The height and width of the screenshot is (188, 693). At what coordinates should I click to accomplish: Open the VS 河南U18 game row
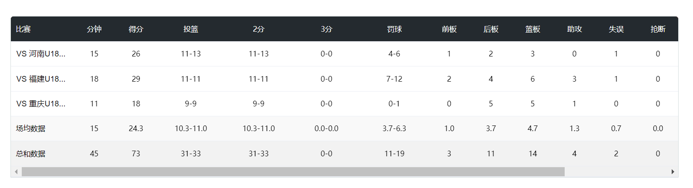[41, 54]
